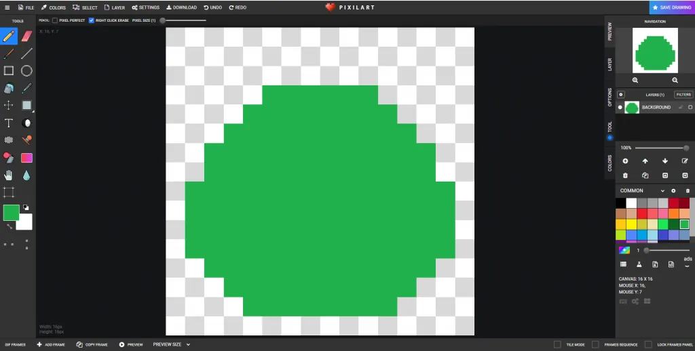Move layer down with arrow icon

pos(665,161)
